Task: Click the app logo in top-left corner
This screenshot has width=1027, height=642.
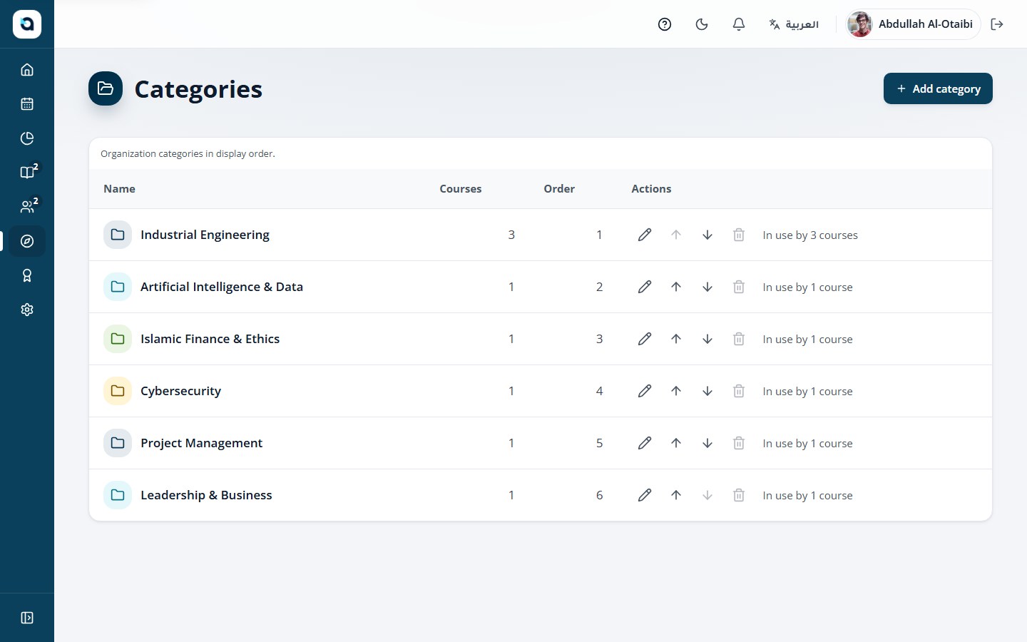Action: [27, 24]
